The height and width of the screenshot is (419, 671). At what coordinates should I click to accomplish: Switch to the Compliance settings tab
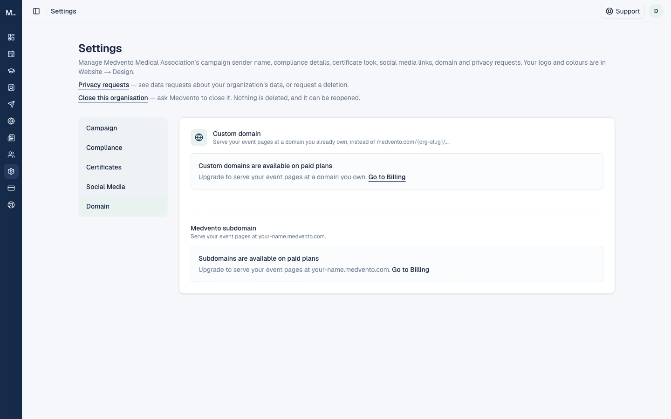pos(123,148)
